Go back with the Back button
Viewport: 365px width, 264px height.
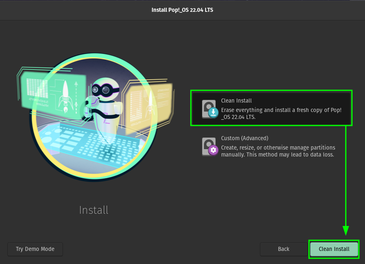pyautogui.click(x=284, y=249)
